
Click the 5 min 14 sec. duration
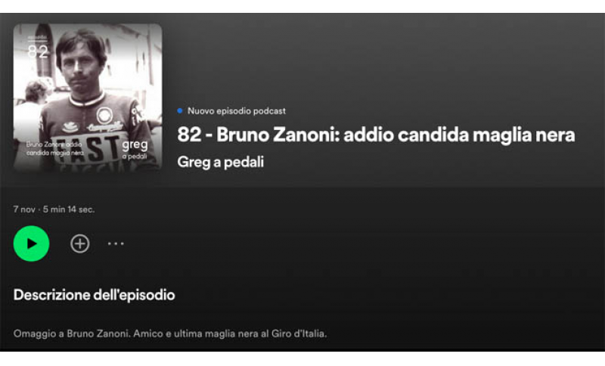point(69,209)
